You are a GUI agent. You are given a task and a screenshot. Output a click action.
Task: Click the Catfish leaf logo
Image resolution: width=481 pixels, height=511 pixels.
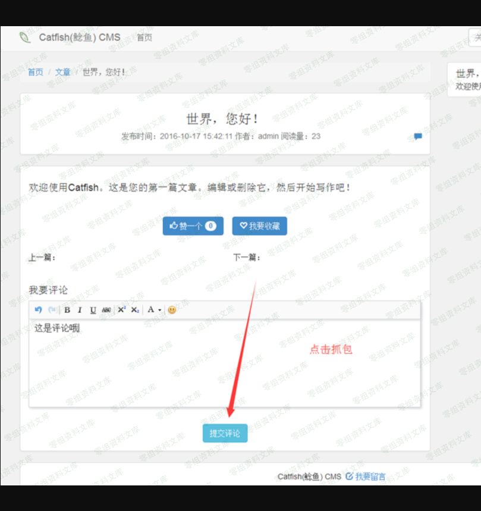click(x=25, y=37)
